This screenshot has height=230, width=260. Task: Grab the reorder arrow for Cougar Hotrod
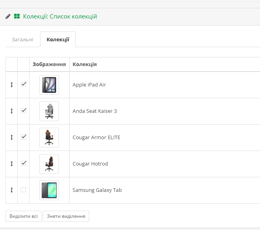(x=12, y=164)
